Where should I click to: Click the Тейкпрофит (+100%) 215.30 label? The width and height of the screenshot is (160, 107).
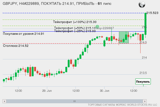75,22
